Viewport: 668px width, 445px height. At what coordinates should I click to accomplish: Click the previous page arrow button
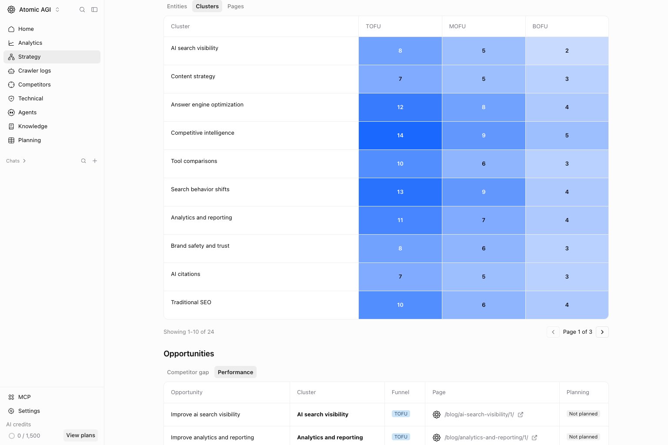553,332
